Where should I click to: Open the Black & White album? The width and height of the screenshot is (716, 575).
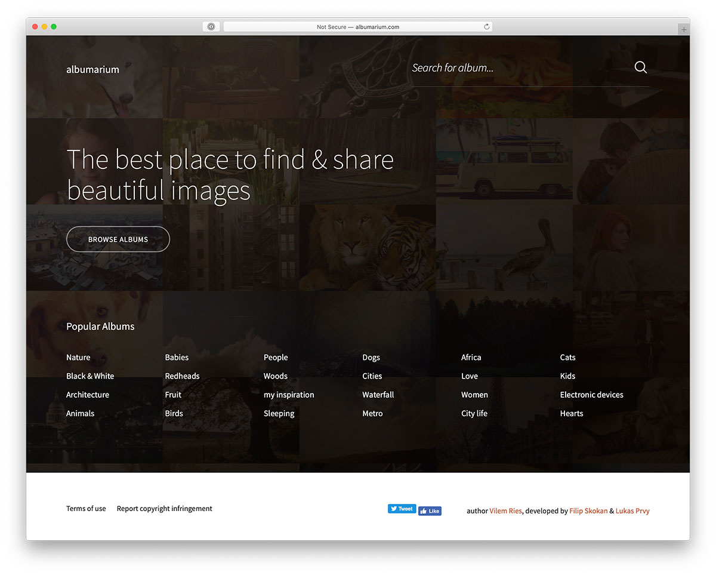(90, 376)
